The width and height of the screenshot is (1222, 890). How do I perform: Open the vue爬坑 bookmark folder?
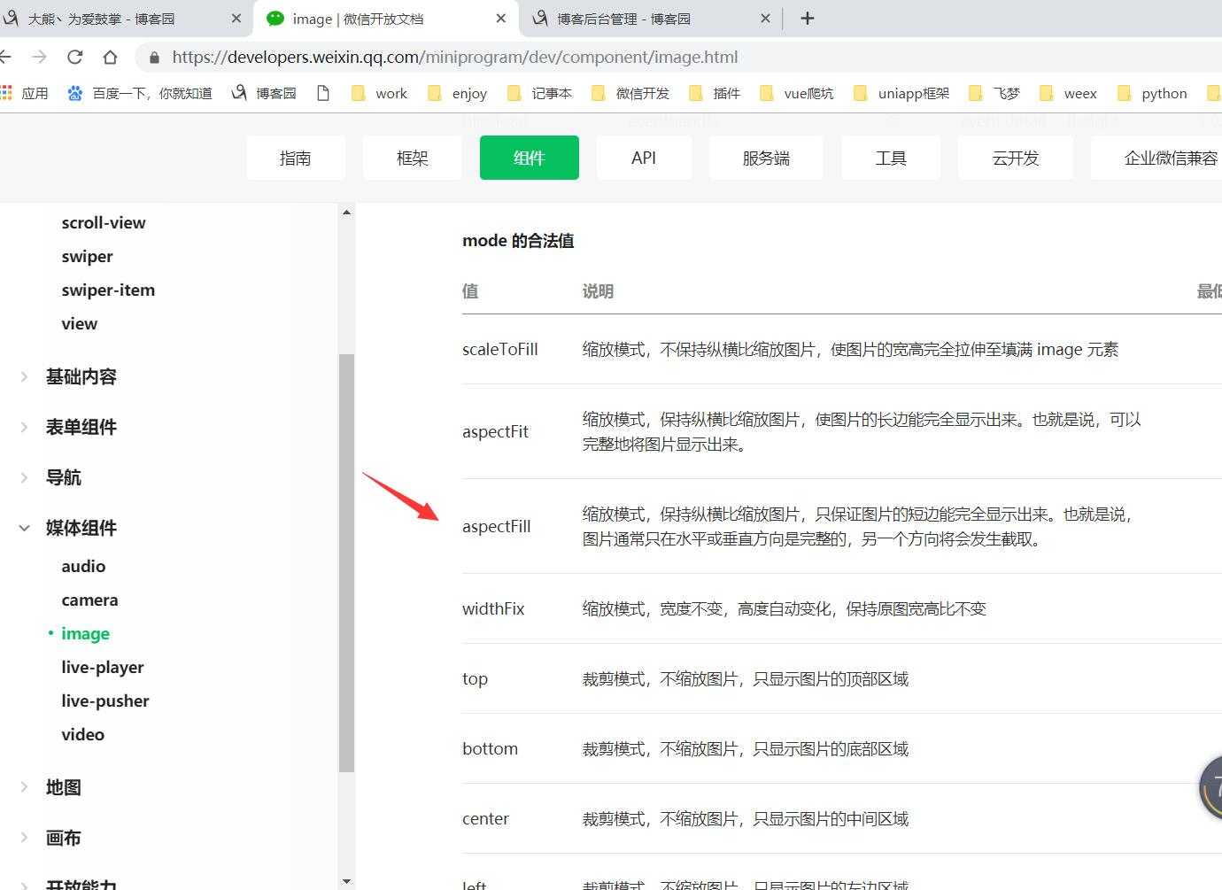[x=797, y=93]
